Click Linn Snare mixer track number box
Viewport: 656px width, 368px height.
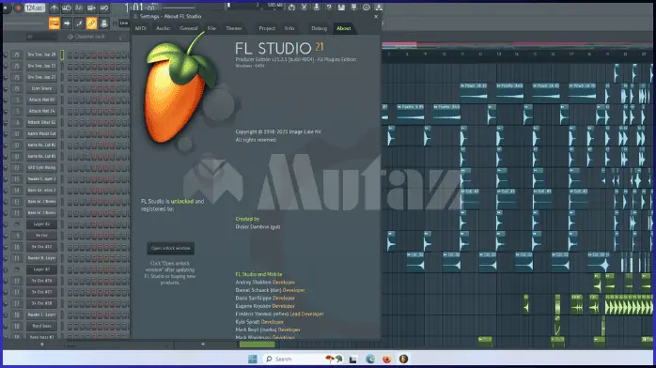point(17,88)
